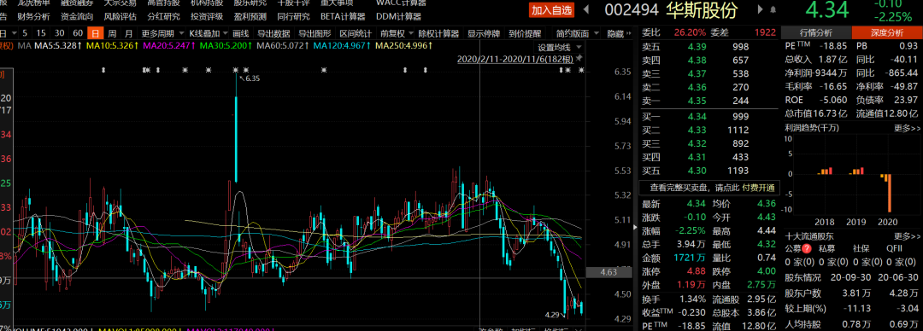Click the alert bell icon beside stock name
This screenshot has height=331, width=923.
point(773,10)
